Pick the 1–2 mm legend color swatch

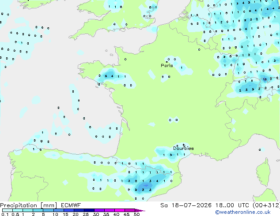coord(28,210)
